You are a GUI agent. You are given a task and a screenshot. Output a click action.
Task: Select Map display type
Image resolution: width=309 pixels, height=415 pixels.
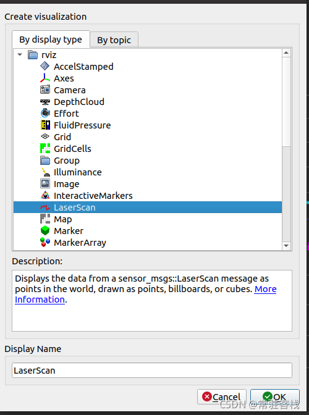point(63,219)
